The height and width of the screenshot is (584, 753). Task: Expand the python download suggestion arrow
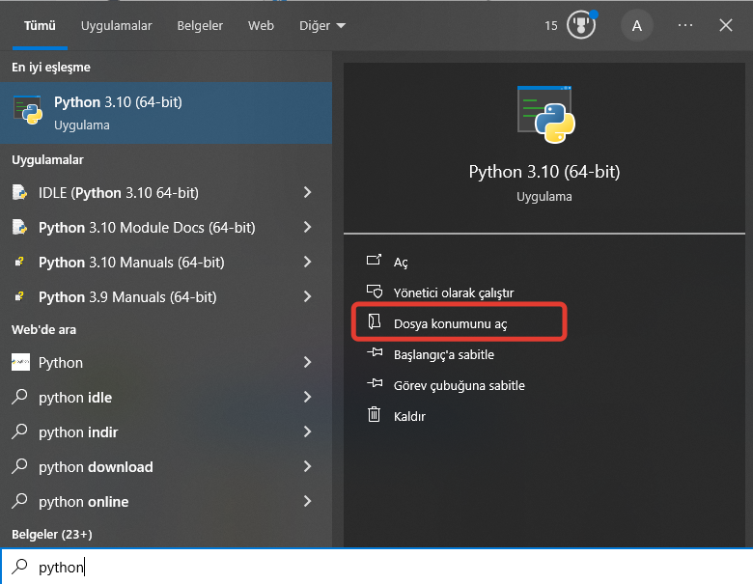pos(307,466)
